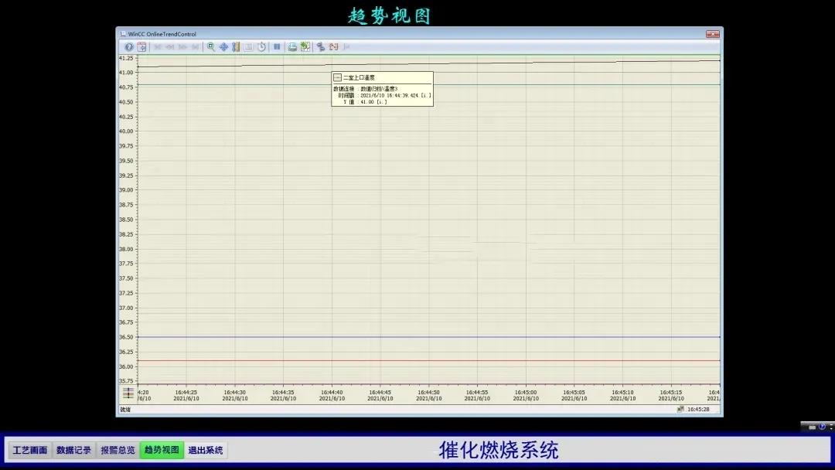Open the select time range clock icon
This screenshot has height=470, width=835.
(261, 47)
